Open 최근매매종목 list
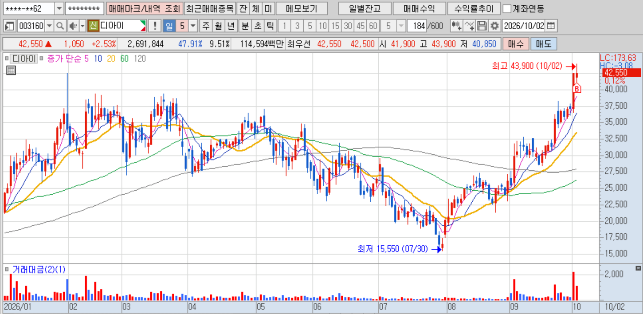 [209, 8]
